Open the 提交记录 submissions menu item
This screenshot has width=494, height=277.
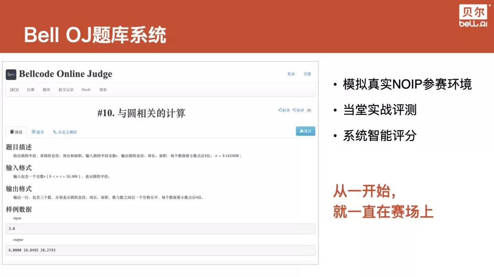pyautogui.click(x=66, y=90)
